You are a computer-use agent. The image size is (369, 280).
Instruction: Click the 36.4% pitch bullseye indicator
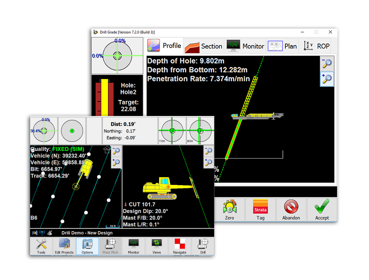[x=44, y=131]
